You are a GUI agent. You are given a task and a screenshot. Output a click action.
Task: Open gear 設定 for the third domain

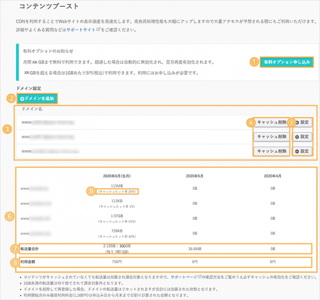tap(302, 151)
